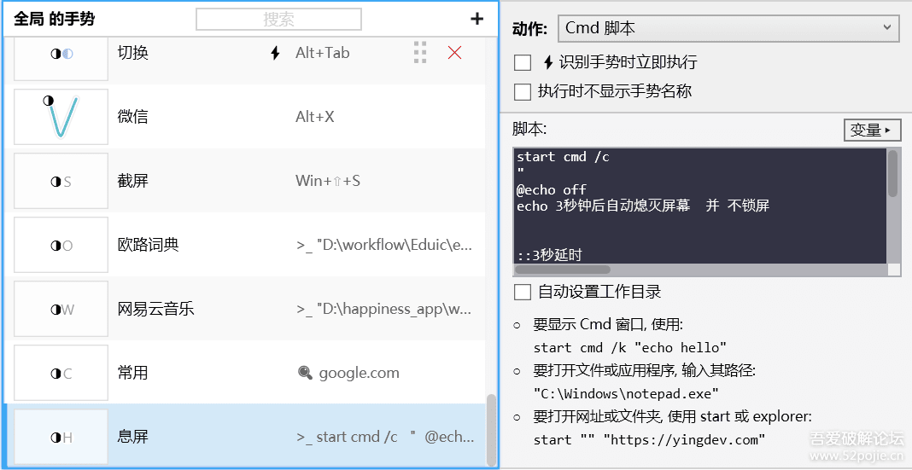Click the 全局 的手势 heading
This screenshot has width=912, height=470.
[x=54, y=19]
